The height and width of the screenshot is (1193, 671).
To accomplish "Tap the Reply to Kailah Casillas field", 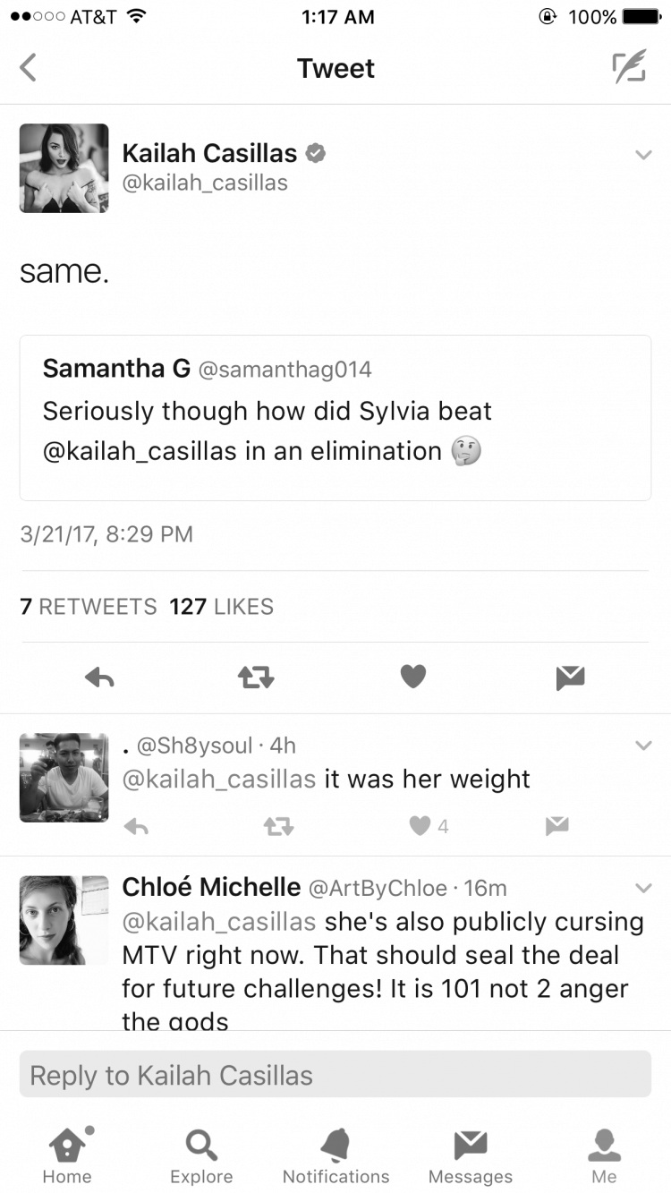I will tap(335, 1074).
